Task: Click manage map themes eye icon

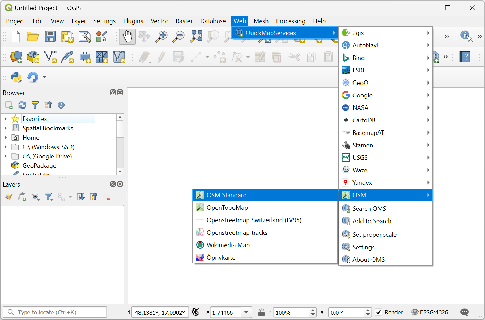Action: point(35,197)
